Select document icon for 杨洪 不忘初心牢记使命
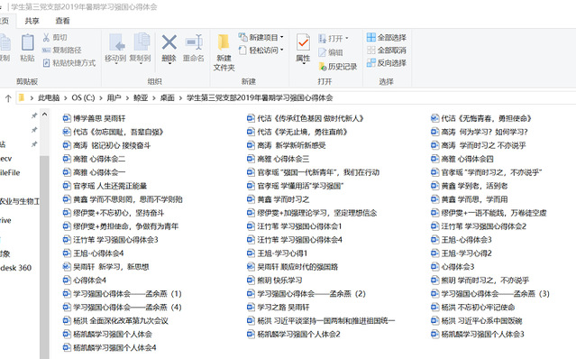 [x=434, y=308]
